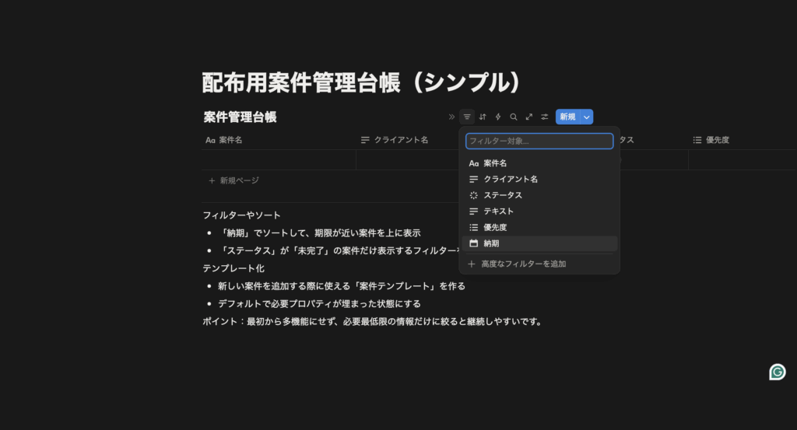Click the expand to full page icon
Image resolution: width=797 pixels, height=430 pixels.
529,117
